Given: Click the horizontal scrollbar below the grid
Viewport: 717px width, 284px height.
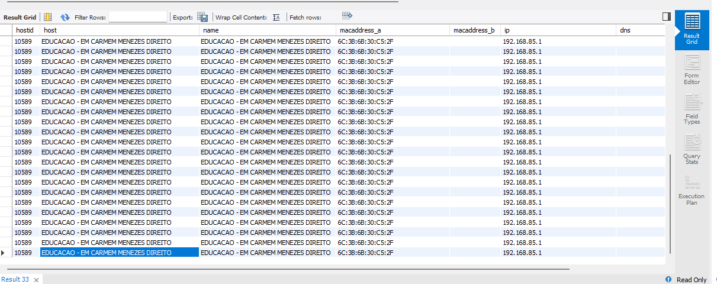Looking at the screenshot, I should pyautogui.click(x=287, y=269).
